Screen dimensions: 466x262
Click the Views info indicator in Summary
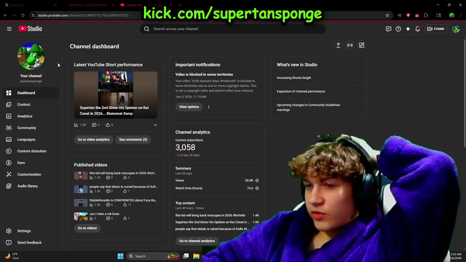(x=257, y=180)
